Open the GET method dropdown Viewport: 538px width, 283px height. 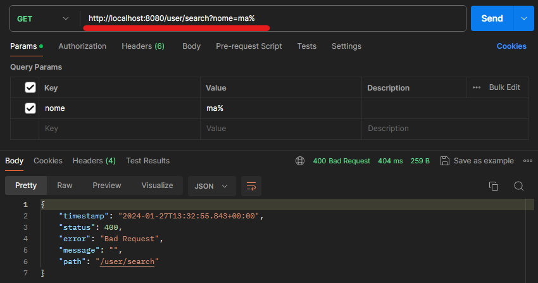(43, 18)
